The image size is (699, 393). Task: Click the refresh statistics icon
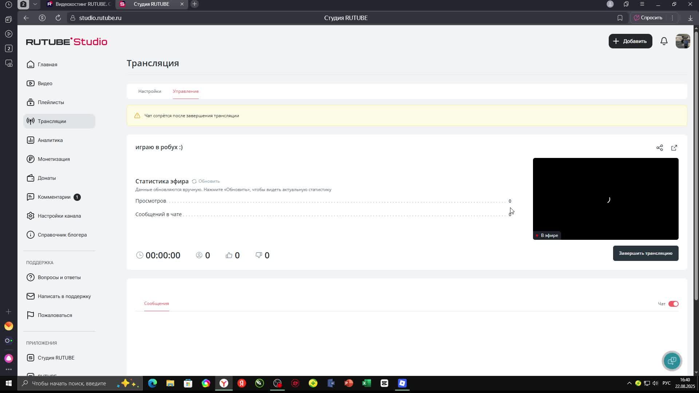[x=194, y=181]
